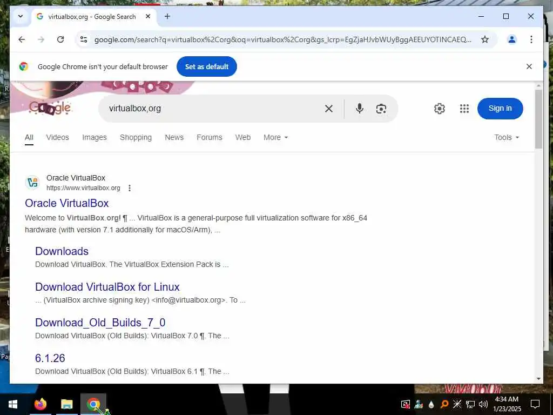Dismiss the default browser notification bar

pos(529,66)
